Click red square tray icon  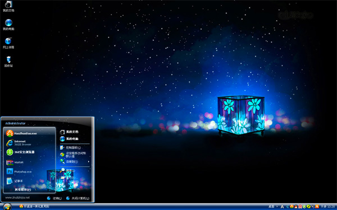pos(300,207)
